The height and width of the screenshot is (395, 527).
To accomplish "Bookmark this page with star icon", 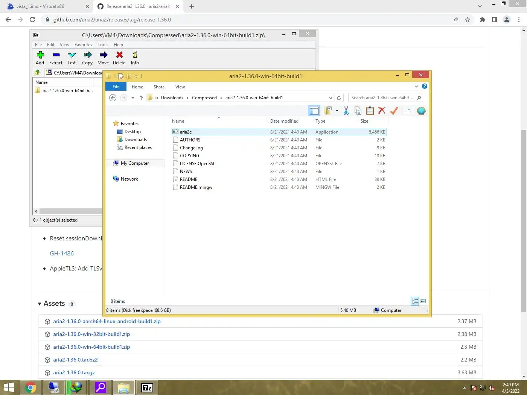I will coord(468,20).
